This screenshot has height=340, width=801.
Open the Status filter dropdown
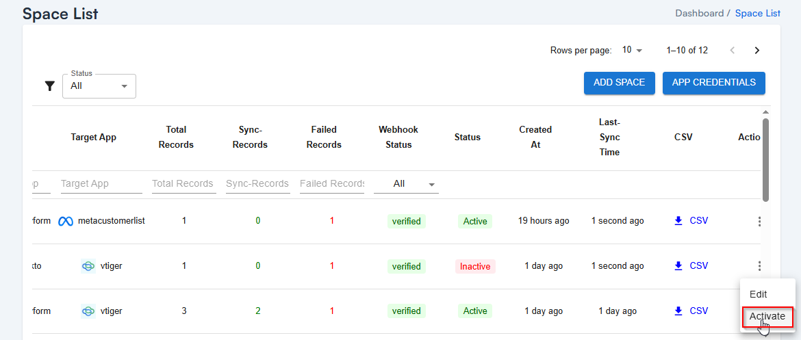point(99,86)
